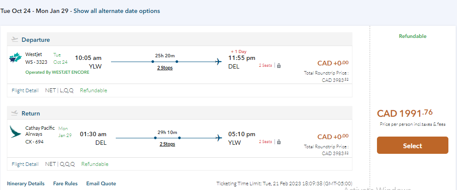
Task: Open the Fare Rules tab
Action: click(65, 184)
